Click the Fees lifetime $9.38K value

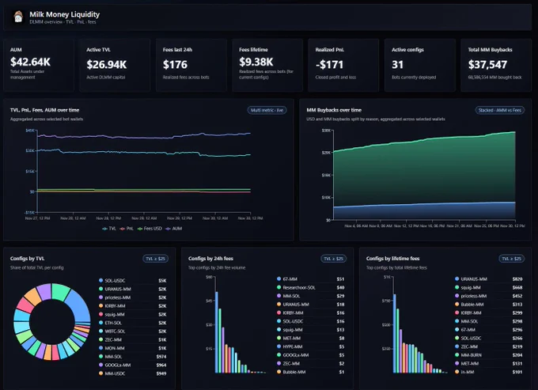coord(256,62)
